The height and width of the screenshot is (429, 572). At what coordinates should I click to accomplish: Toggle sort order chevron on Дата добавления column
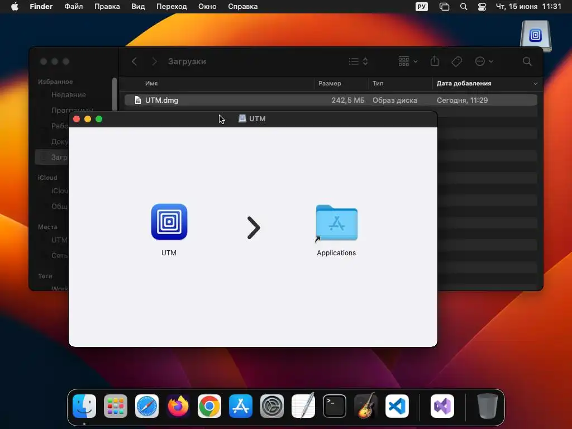535,84
